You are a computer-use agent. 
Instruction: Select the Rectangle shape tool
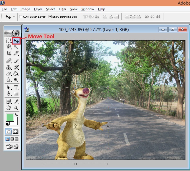(16, 94)
